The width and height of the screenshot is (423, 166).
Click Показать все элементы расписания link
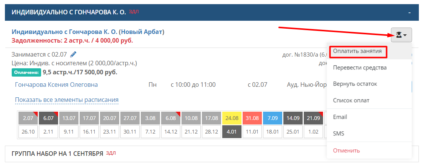point(67,100)
